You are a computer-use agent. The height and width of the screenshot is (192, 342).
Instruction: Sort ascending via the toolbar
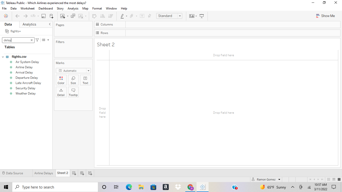[x=102, y=16]
